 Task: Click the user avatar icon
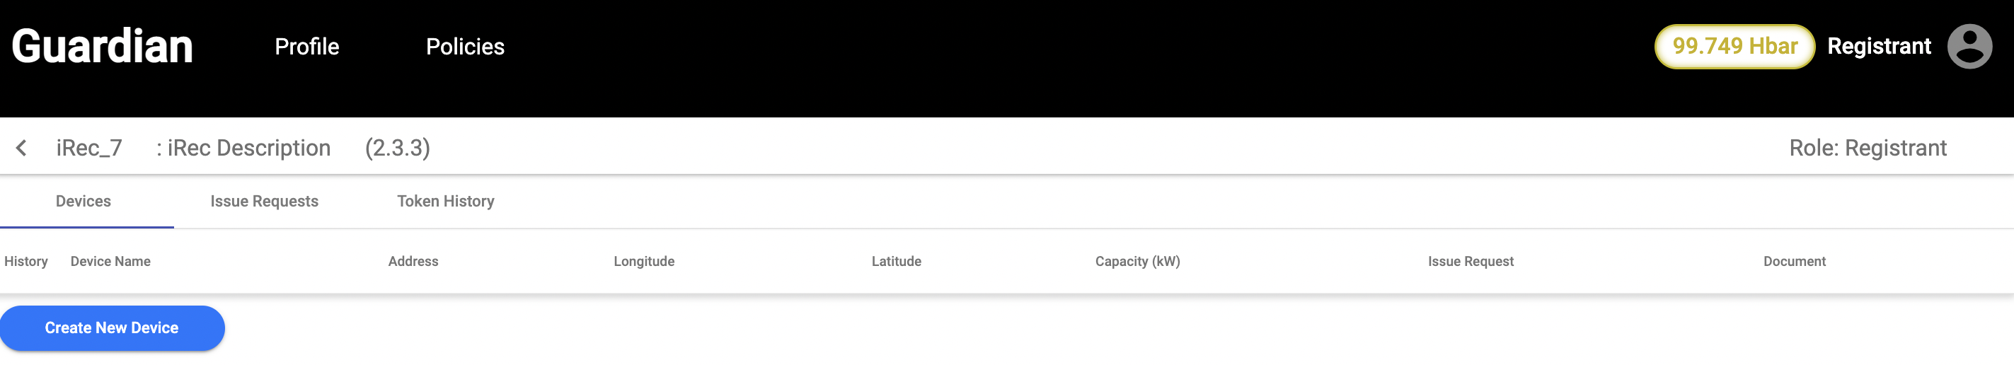coord(1969,47)
